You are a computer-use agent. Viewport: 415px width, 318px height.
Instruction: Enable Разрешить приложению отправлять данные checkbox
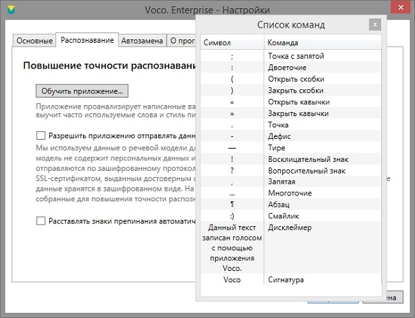41,136
